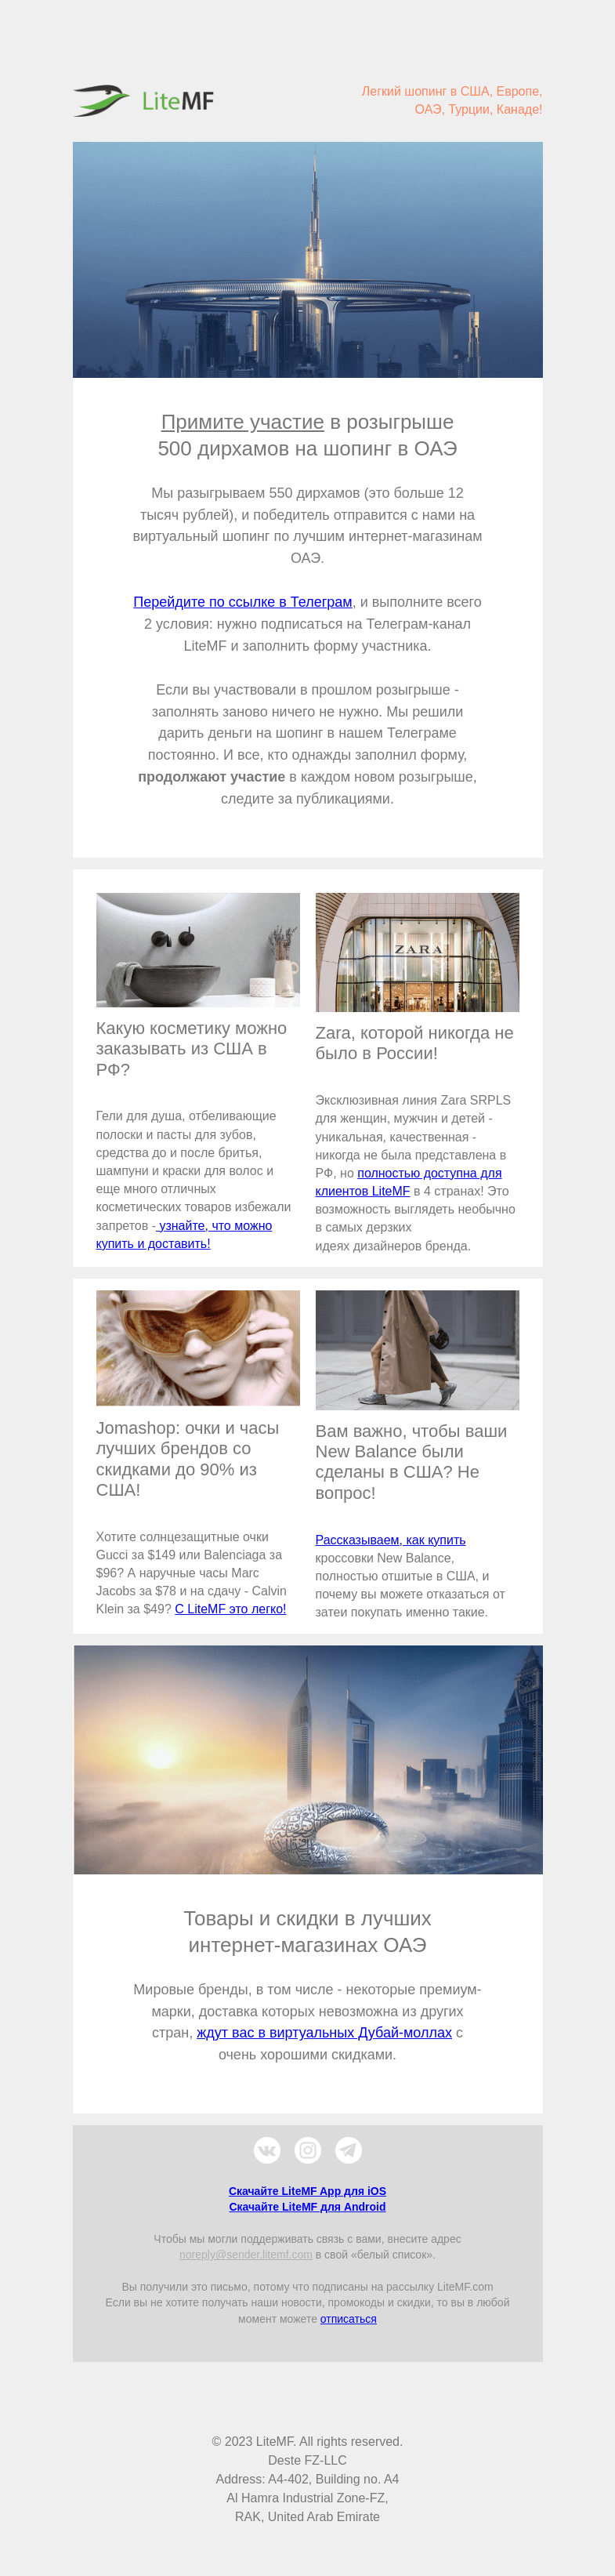The width and height of the screenshot is (615, 2576).
Task: Open 'Скачайте LiteMF App для iOS' link
Action: (307, 2191)
